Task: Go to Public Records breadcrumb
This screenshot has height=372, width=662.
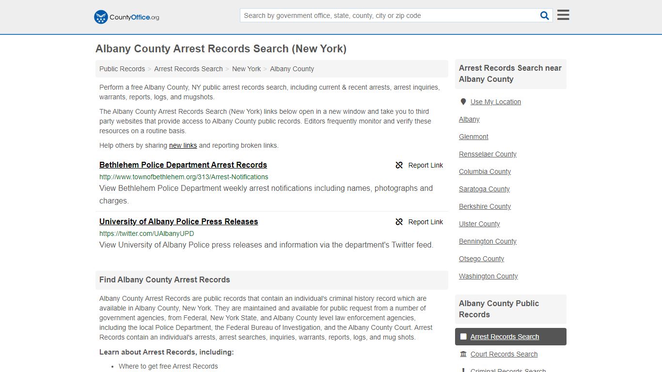Action: coord(122,69)
